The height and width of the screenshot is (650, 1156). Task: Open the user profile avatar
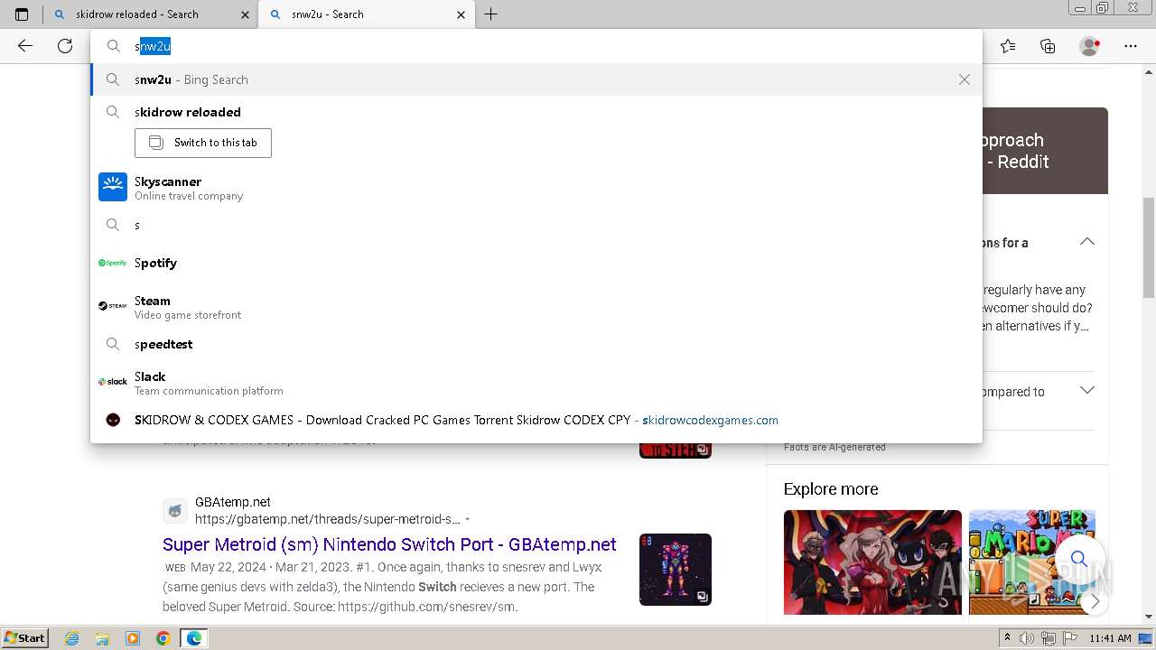point(1089,46)
